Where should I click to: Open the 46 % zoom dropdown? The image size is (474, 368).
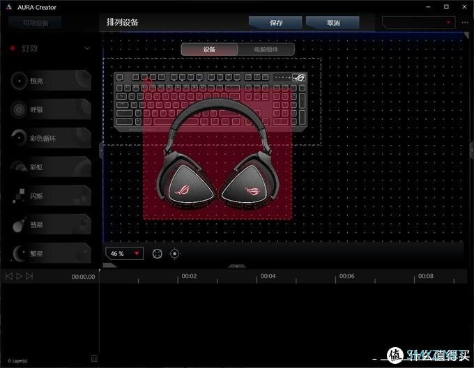(x=125, y=254)
